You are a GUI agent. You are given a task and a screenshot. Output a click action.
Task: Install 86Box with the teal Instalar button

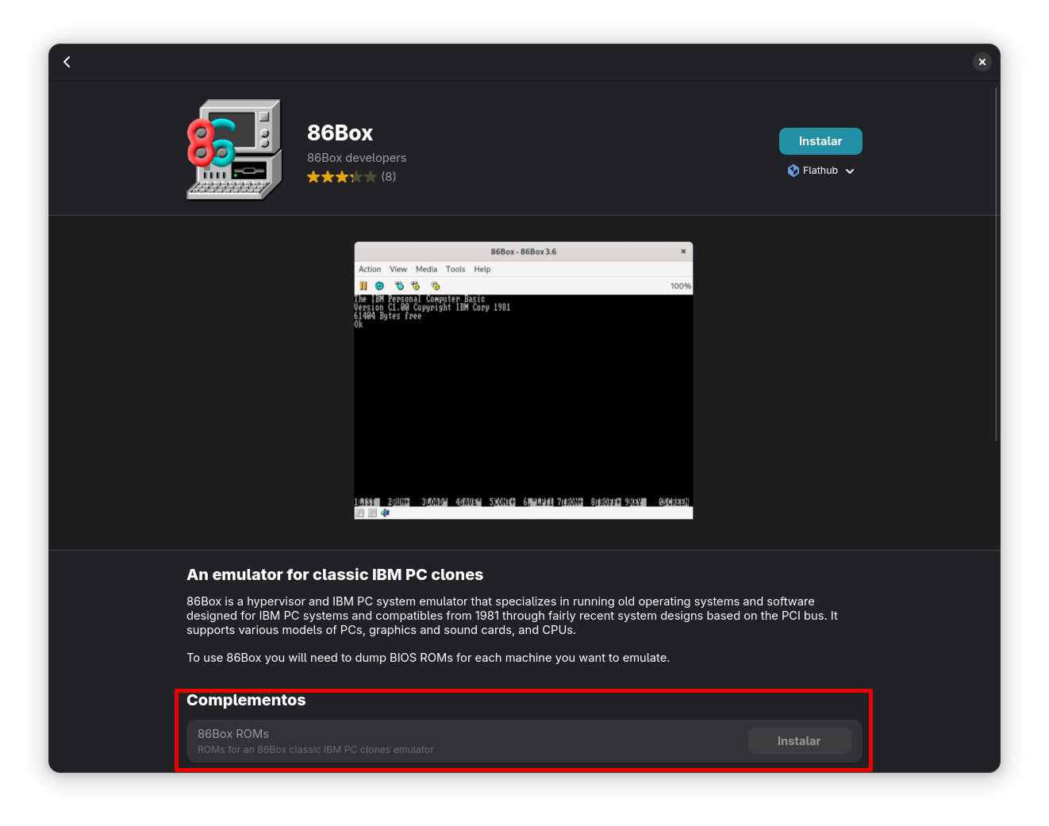[x=820, y=141]
